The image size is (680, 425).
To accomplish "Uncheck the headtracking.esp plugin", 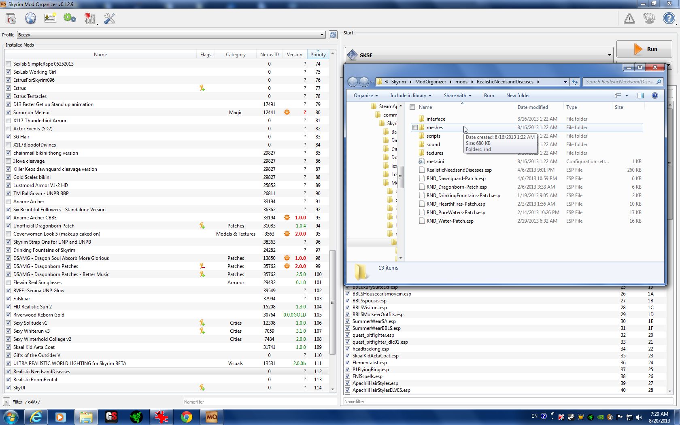I will click(x=347, y=349).
